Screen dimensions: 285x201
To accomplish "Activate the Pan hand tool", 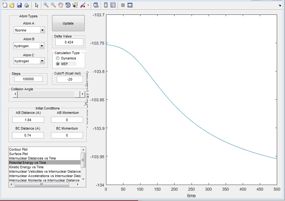I will [x=61, y=5].
